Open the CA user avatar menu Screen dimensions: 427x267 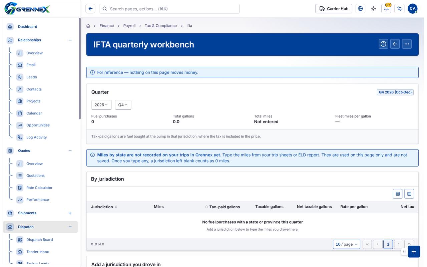click(x=413, y=9)
